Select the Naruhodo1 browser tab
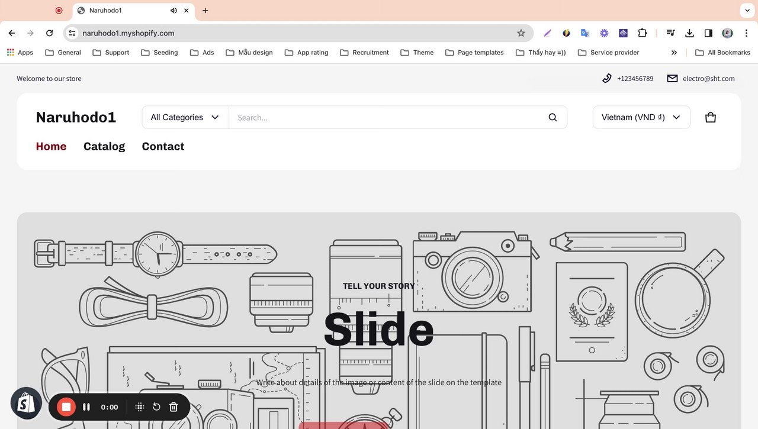The height and width of the screenshot is (429, 758). click(134, 11)
